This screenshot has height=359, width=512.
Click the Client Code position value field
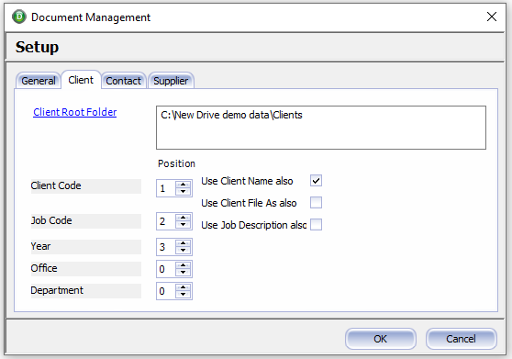pyautogui.click(x=166, y=188)
